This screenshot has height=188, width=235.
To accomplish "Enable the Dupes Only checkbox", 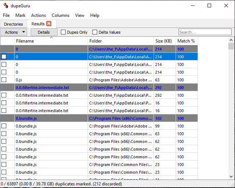I will point(63,32).
